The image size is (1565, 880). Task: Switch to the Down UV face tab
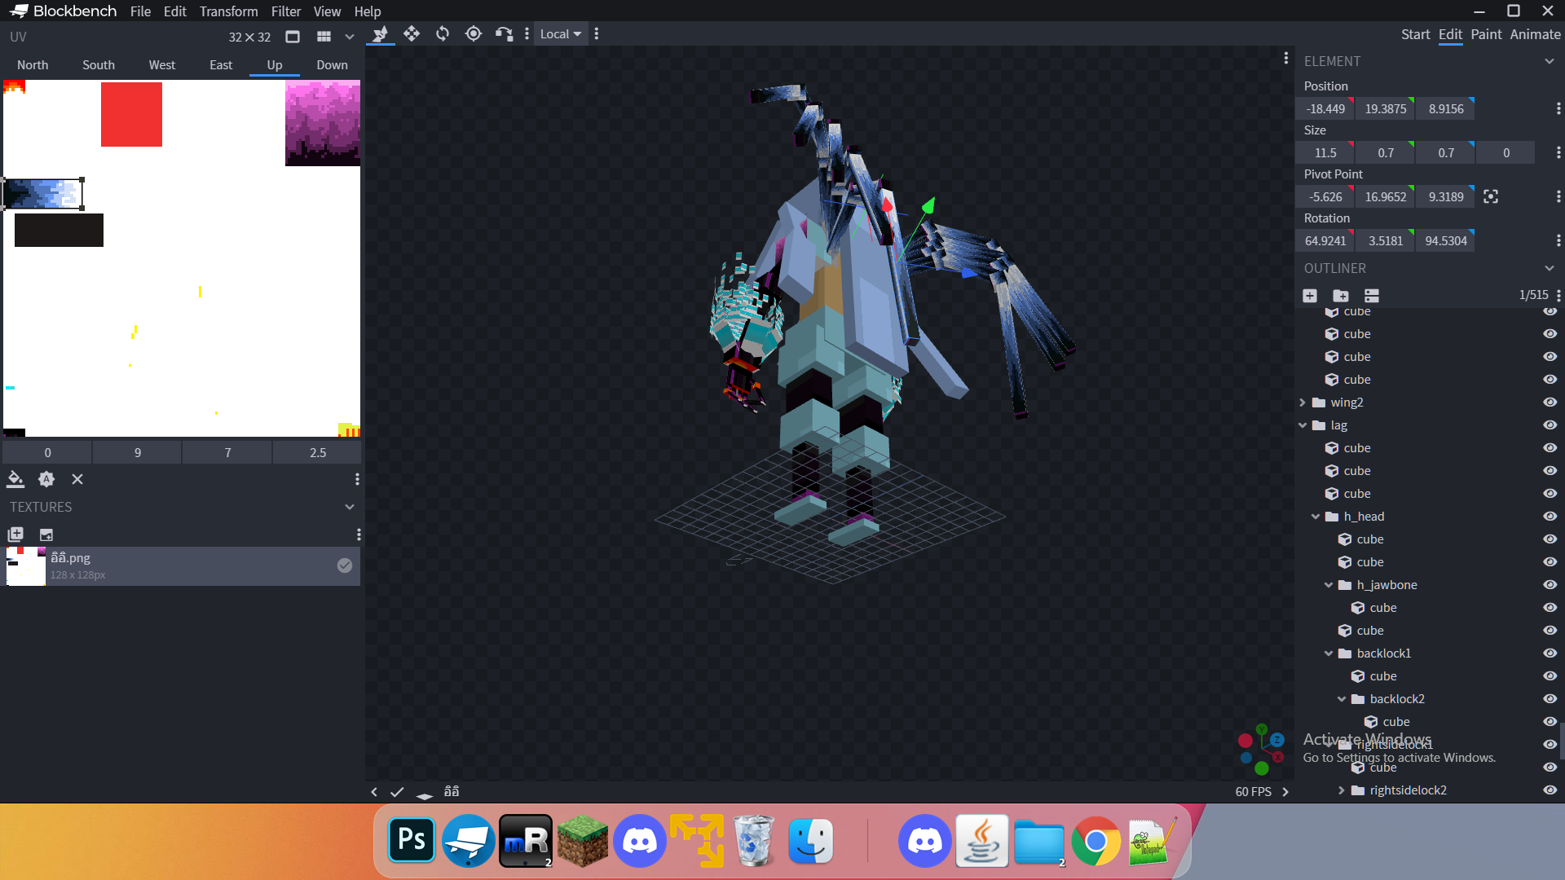point(332,65)
